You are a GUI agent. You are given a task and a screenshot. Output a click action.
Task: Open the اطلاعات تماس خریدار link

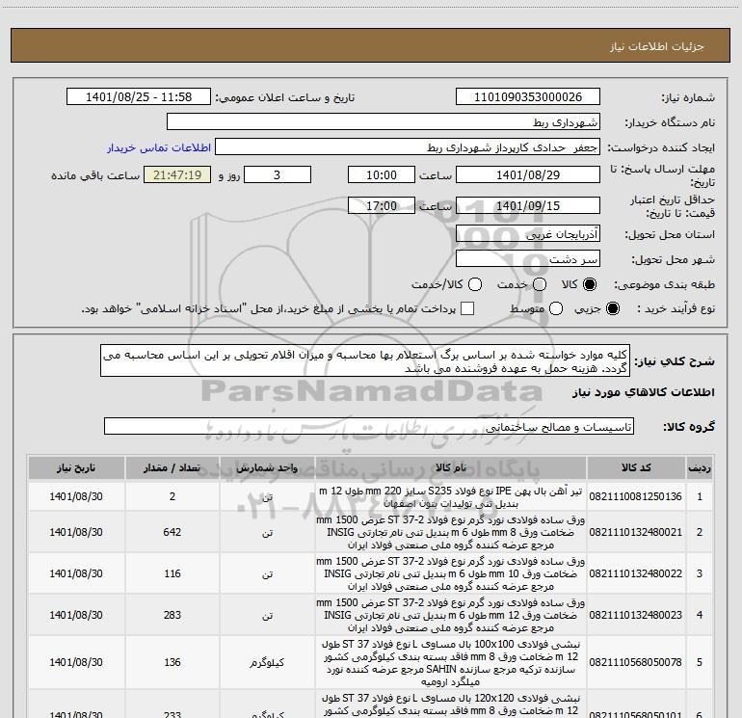(x=159, y=147)
